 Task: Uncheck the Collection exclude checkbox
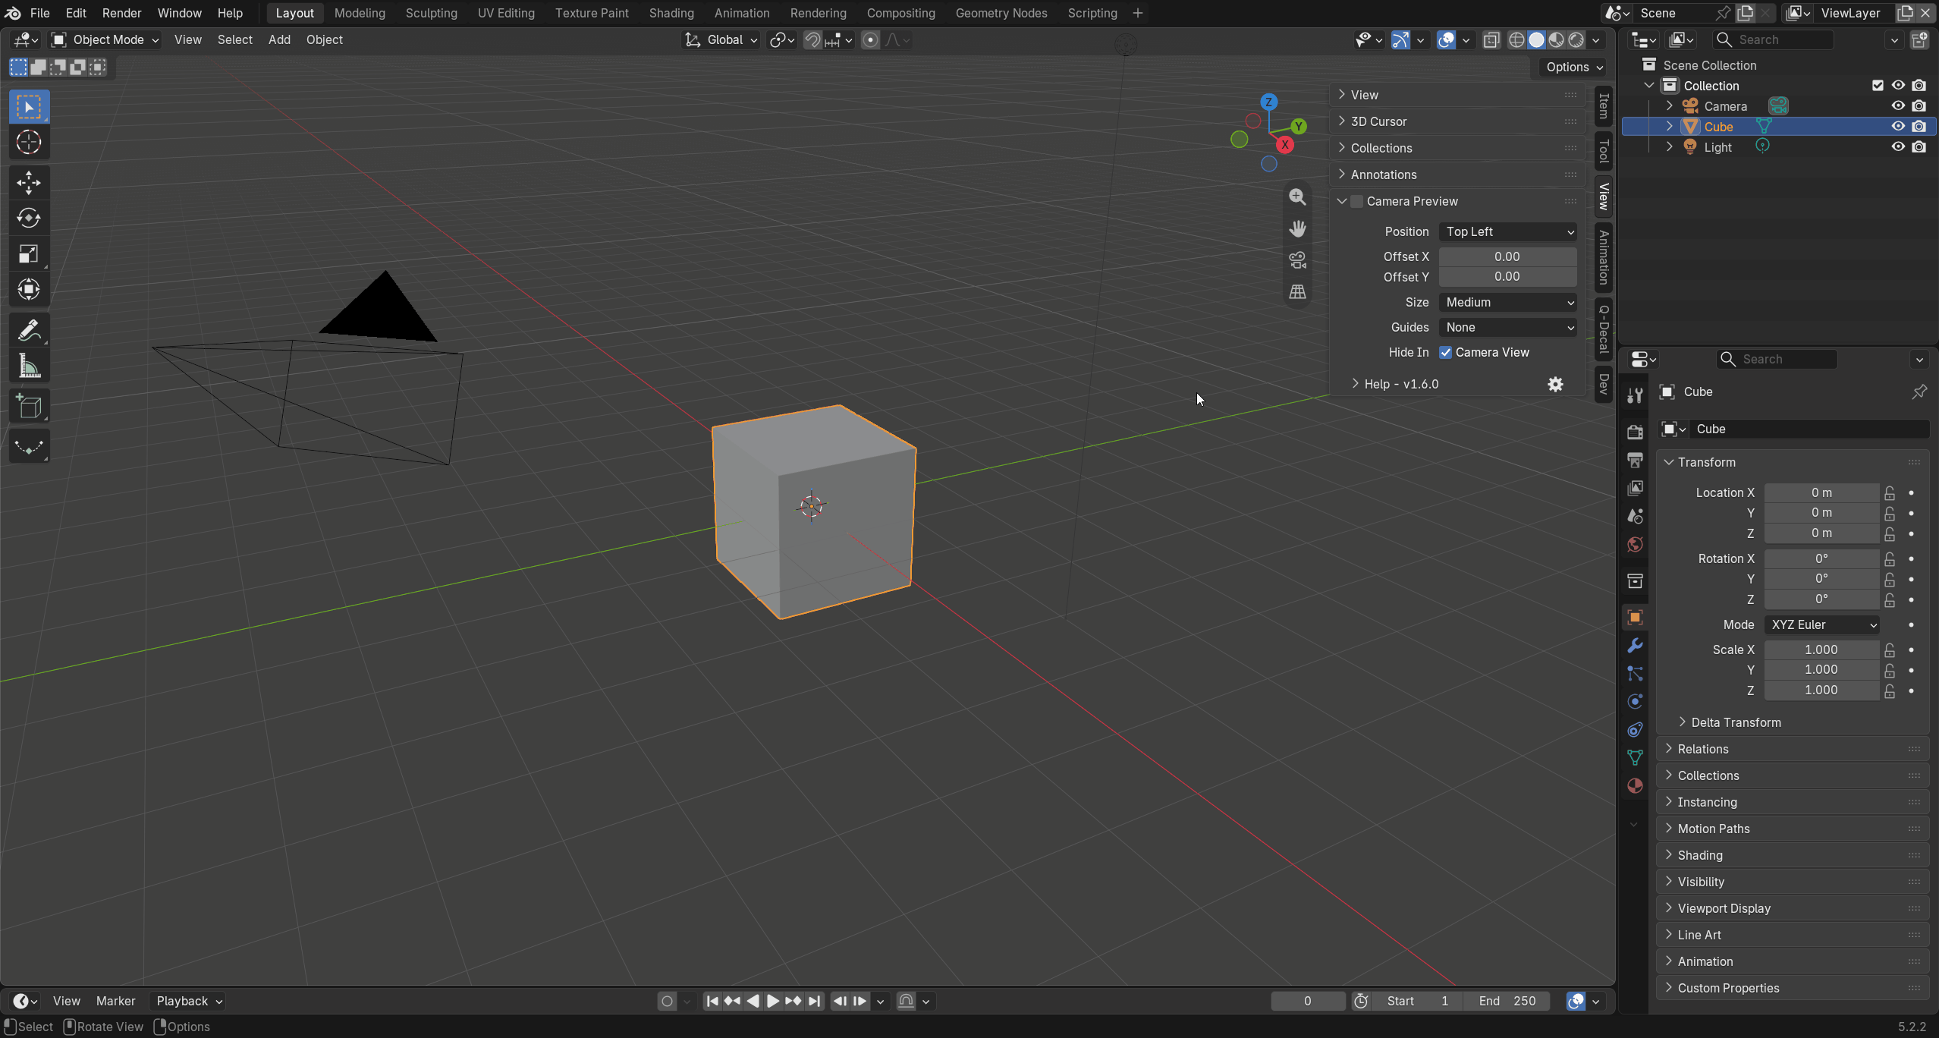tap(1878, 86)
